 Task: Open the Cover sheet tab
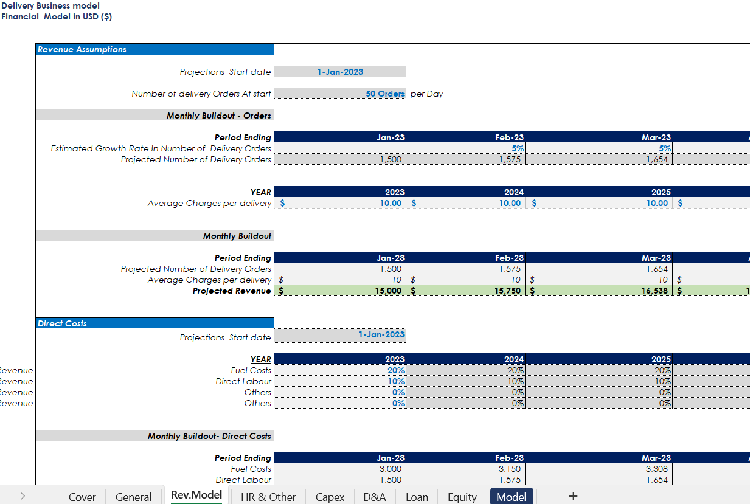tap(82, 497)
